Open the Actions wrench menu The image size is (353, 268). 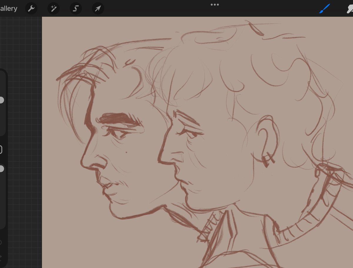click(31, 9)
